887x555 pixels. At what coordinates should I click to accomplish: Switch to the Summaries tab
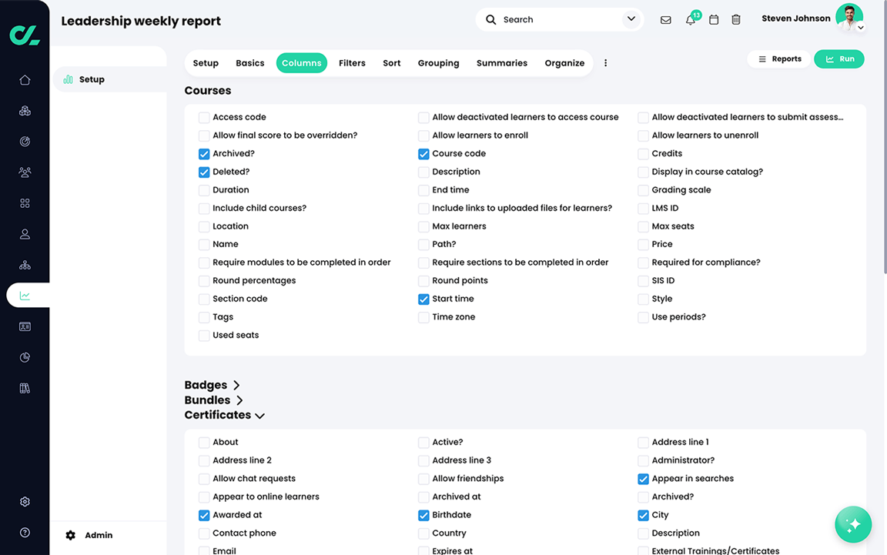pos(502,63)
